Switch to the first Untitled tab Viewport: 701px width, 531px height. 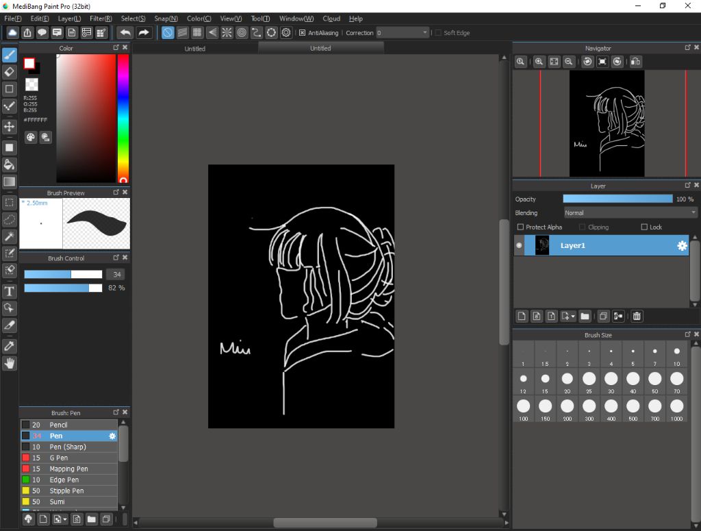pyautogui.click(x=195, y=49)
